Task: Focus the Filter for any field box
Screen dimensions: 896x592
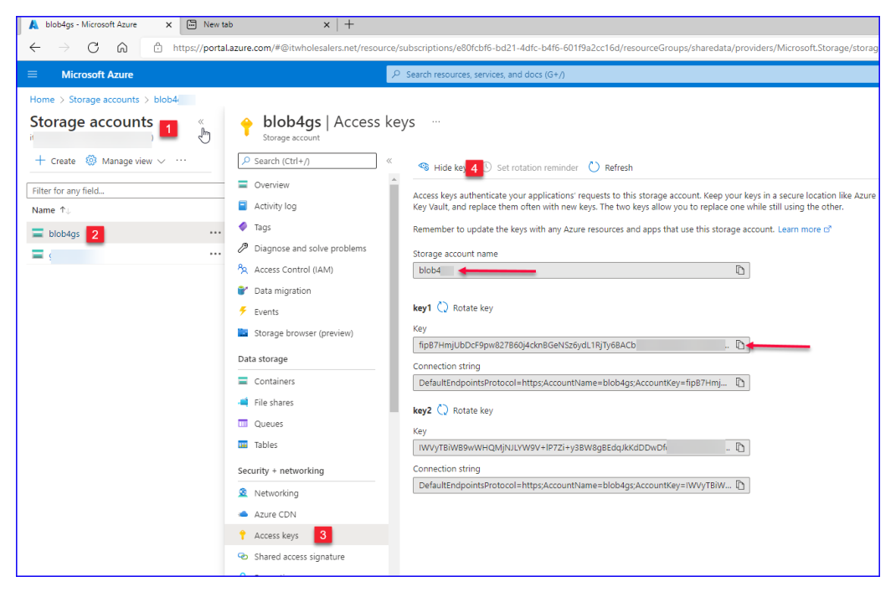Action: click(x=125, y=191)
